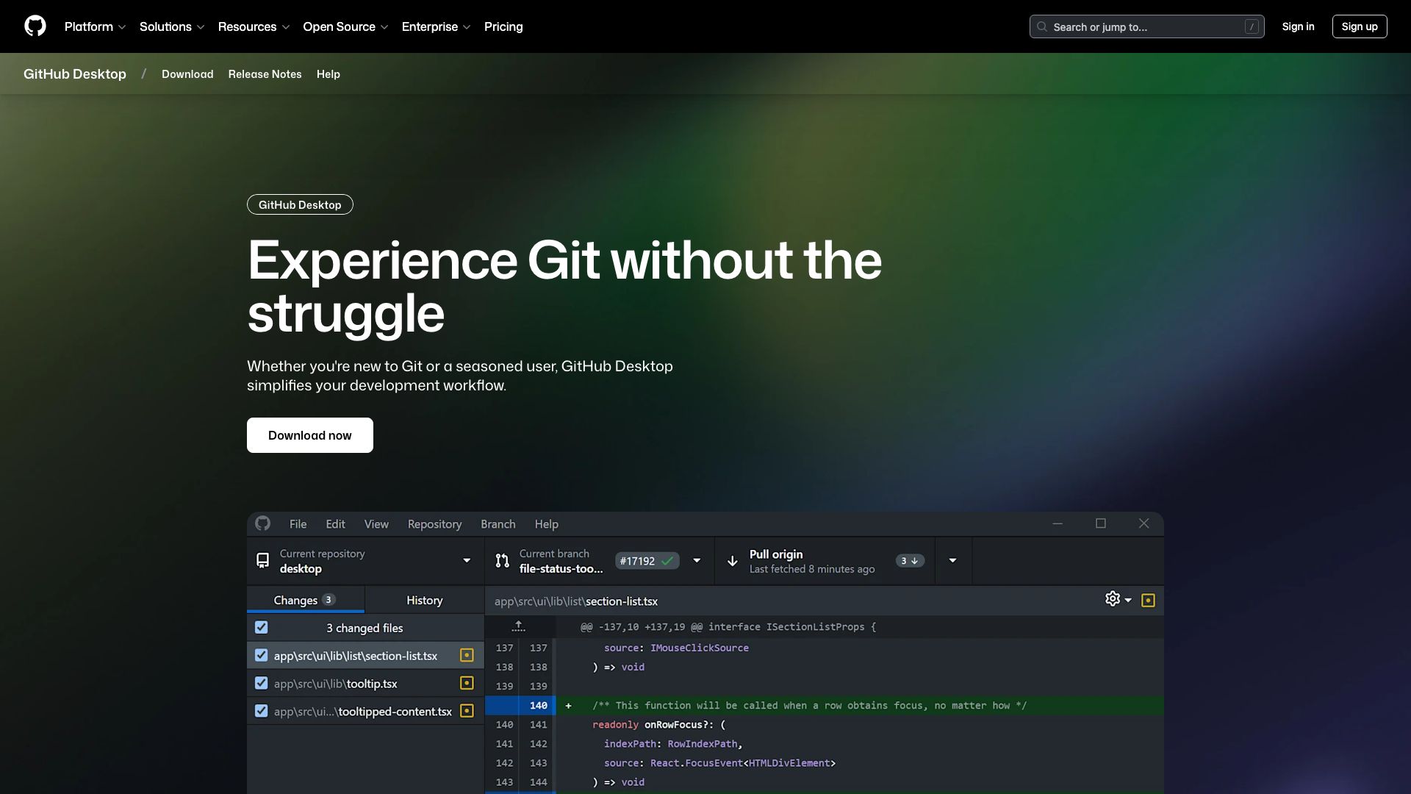Uncheck the tooltip.tsx file checkbox
The height and width of the screenshot is (794, 1411).
point(262,683)
